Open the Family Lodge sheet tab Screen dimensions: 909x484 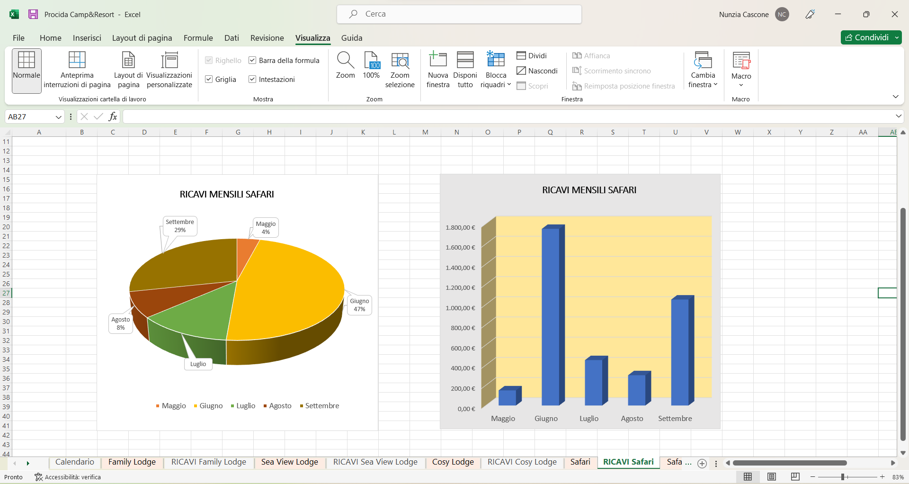(x=132, y=462)
